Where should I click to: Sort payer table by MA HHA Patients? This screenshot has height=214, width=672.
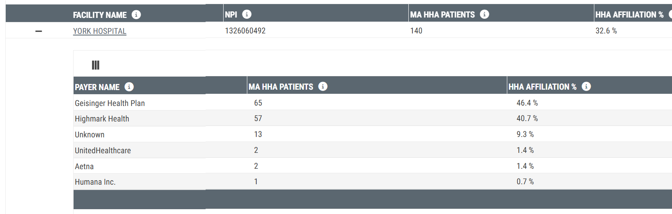(x=281, y=87)
